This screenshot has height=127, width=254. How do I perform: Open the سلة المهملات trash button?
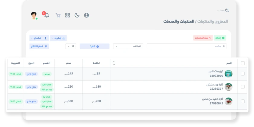pyautogui.click(x=203, y=38)
